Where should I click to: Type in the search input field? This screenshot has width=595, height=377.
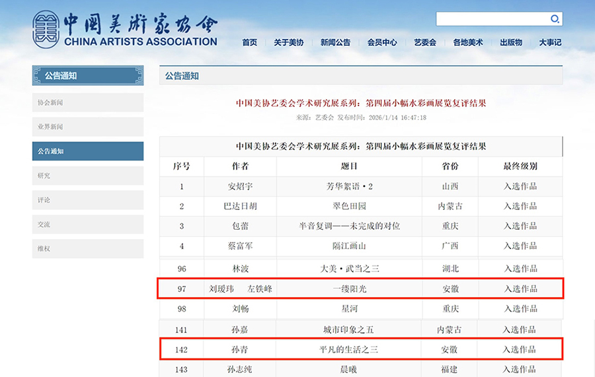493,19
